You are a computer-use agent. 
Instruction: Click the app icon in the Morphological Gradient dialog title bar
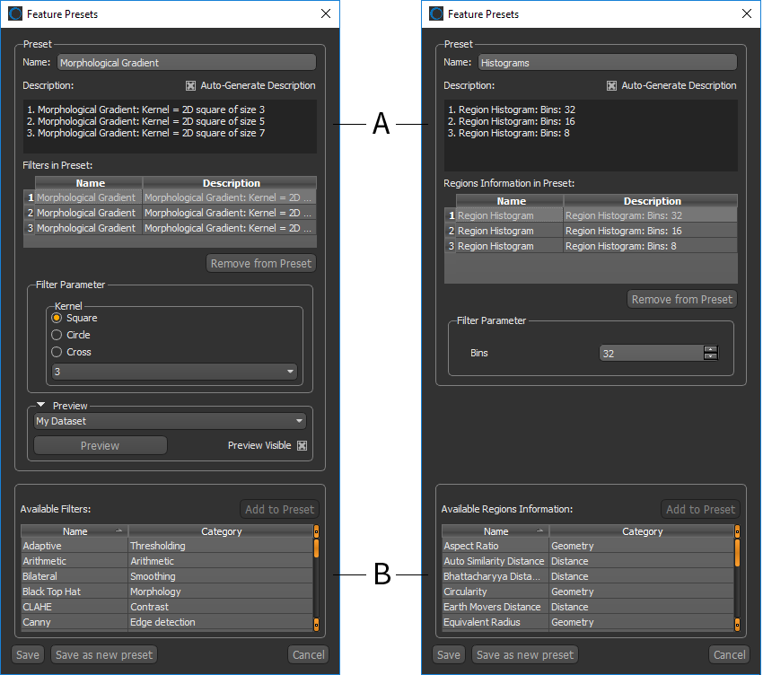[x=15, y=14]
